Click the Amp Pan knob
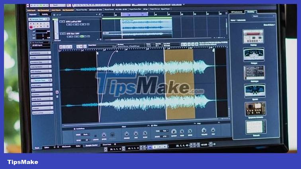This screenshot has height=169, width=301. click(213, 130)
